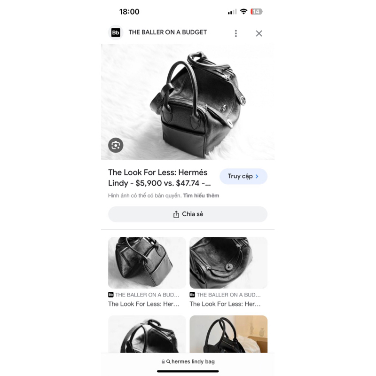Tap the battery indicator in status bar

[256, 11]
